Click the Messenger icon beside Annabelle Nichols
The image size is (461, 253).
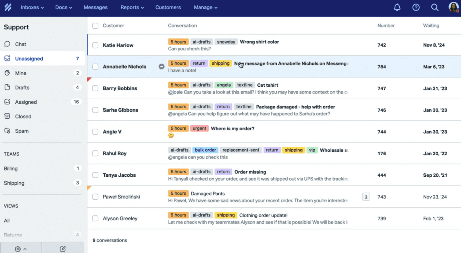(162, 67)
